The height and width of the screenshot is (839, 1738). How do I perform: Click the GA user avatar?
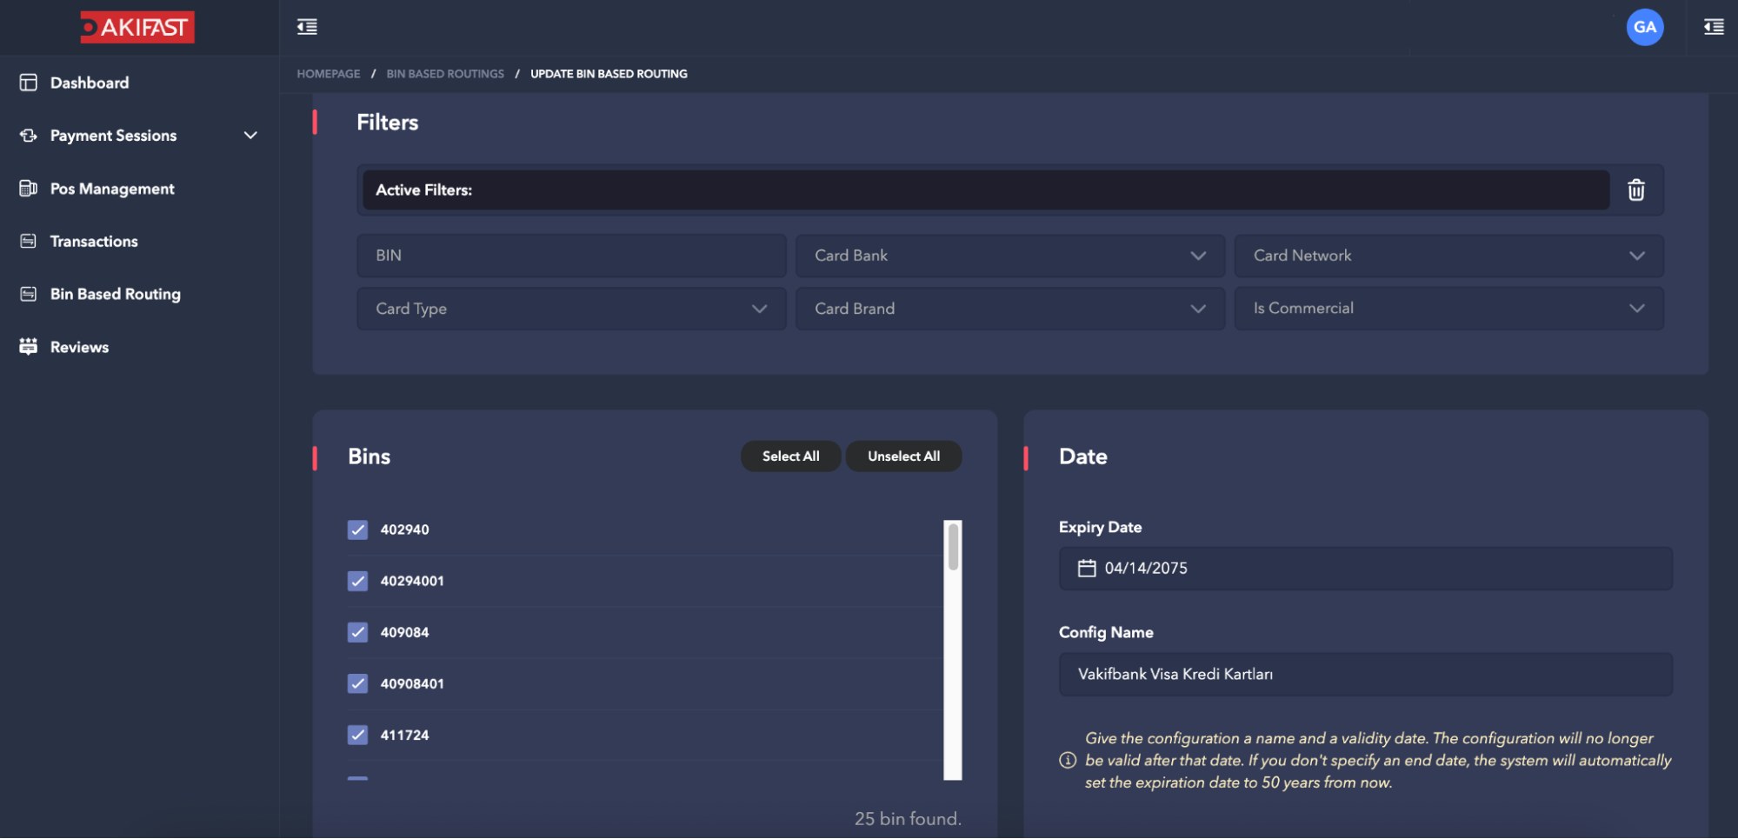(1644, 27)
